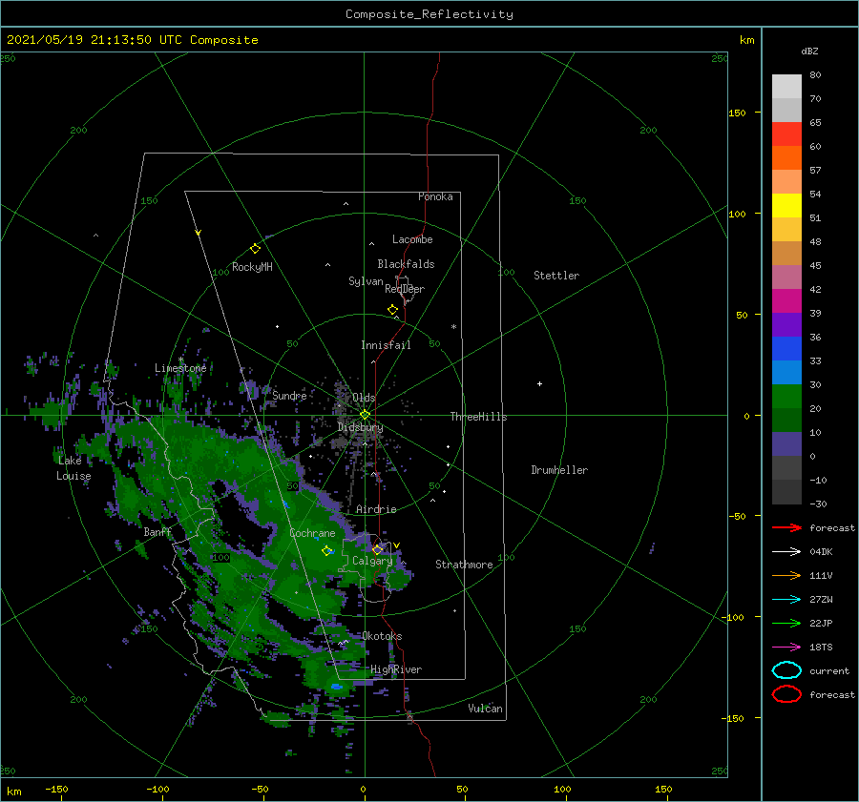Click the heavy echo blue spot south of HighRiver

(336, 686)
